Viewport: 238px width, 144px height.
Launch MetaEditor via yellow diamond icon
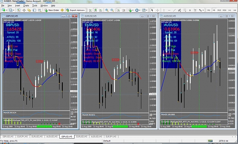point(62,10)
